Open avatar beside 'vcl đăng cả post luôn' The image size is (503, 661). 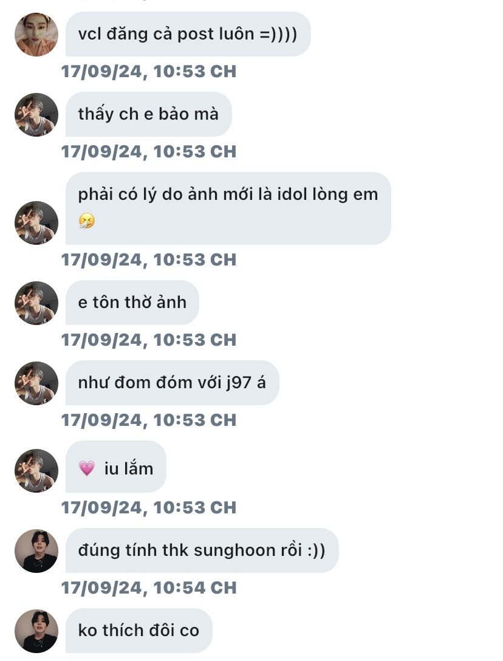tap(36, 34)
